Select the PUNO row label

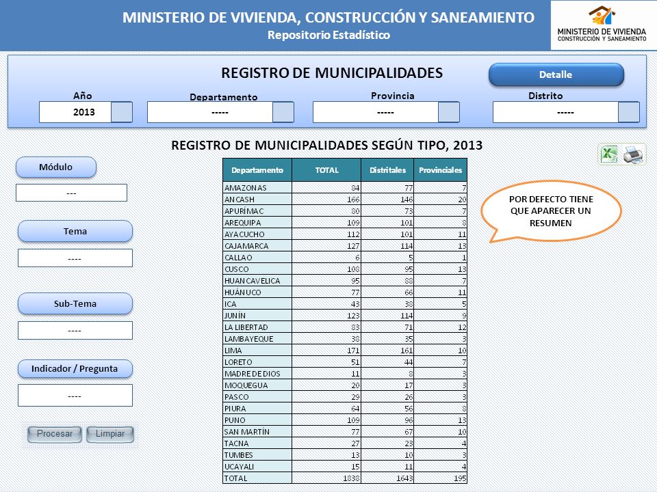[235, 420]
